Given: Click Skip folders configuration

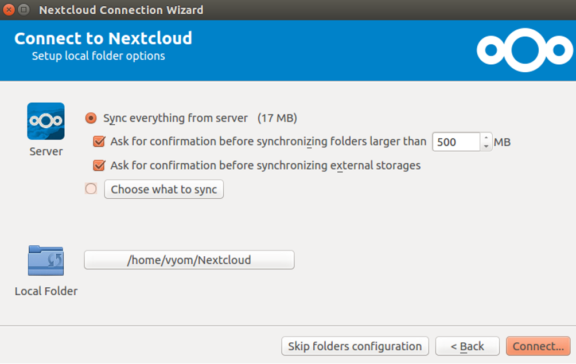Looking at the screenshot, I should pyautogui.click(x=355, y=346).
